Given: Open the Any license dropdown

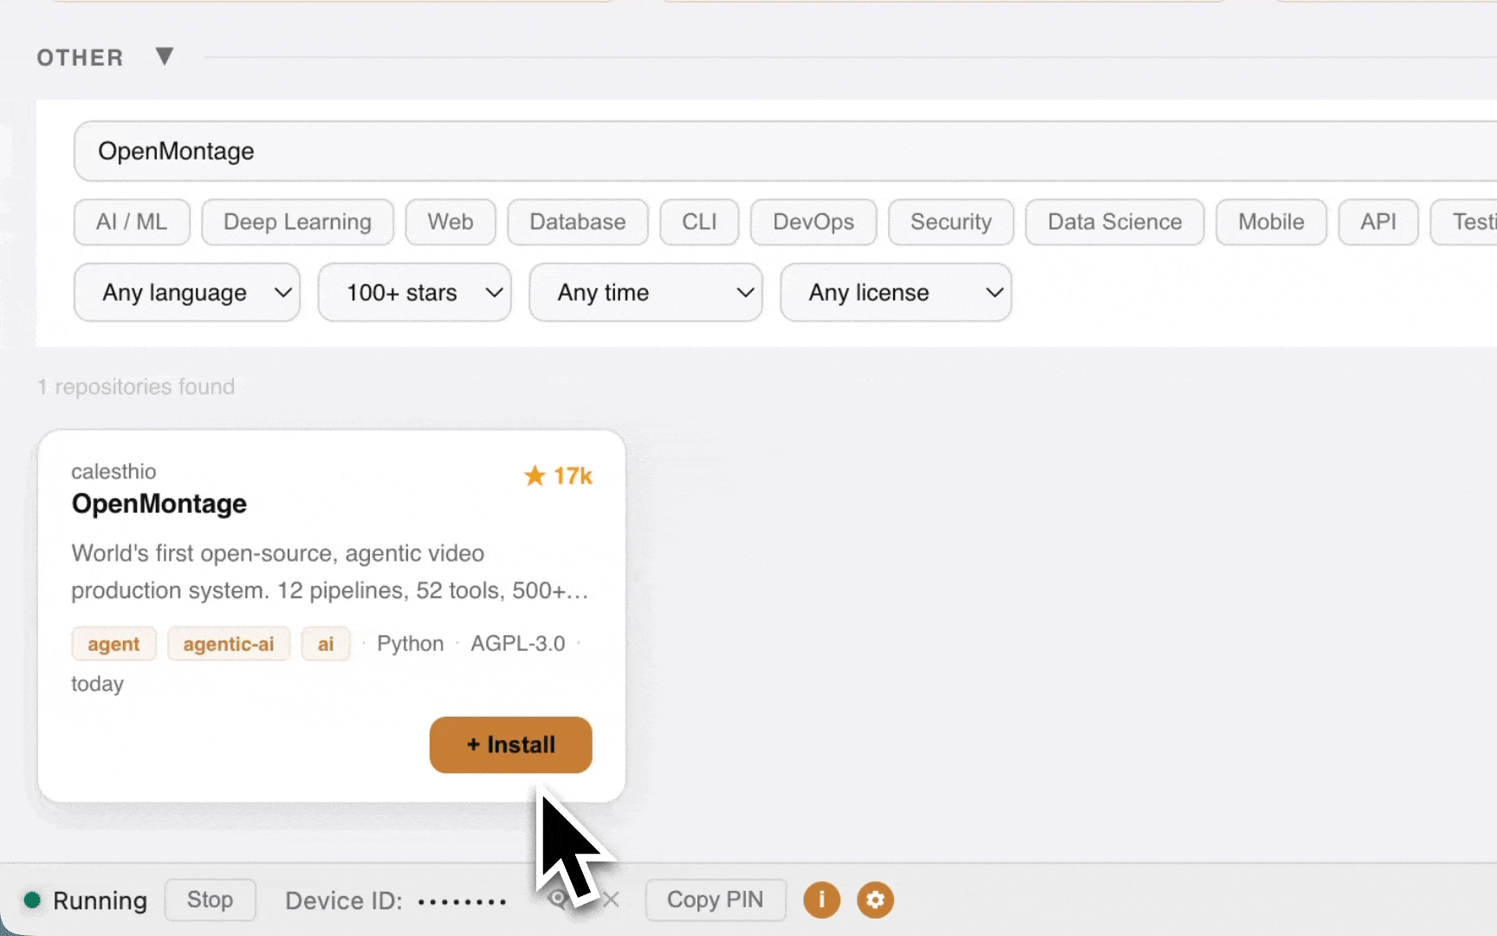Looking at the screenshot, I should [x=896, y=292].
